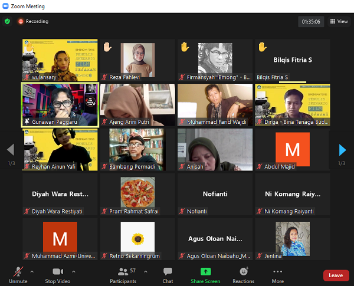Viewport: 354px width, 286px height.
Task: Go to next gallery page with blue arrow
Action: [x=342, y=150]
